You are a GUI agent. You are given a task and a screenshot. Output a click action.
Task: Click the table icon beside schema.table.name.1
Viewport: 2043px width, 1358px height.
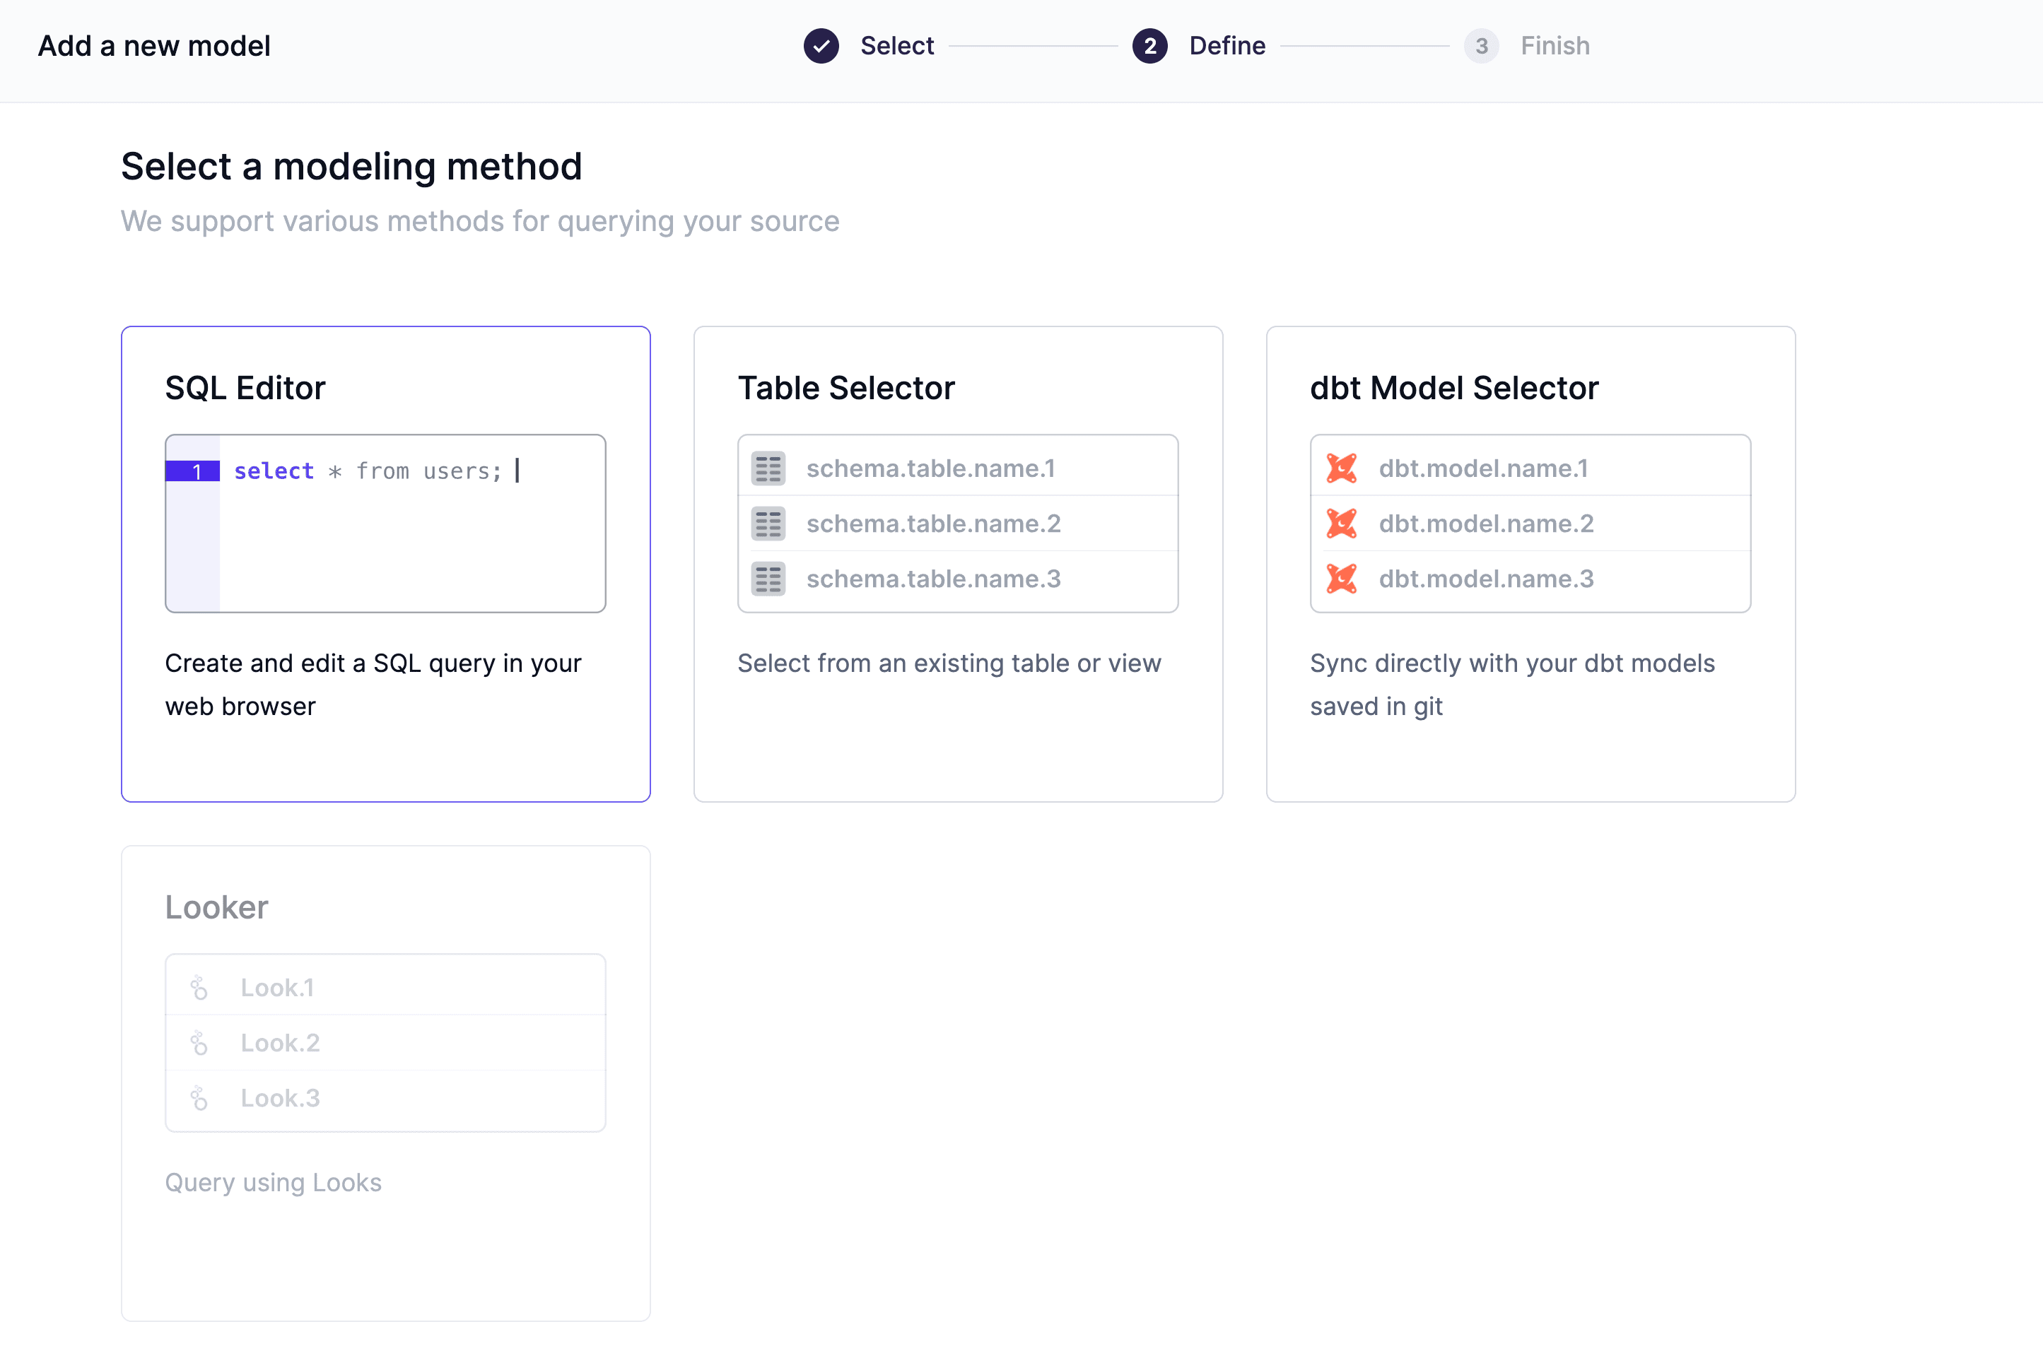click(768, 468)
